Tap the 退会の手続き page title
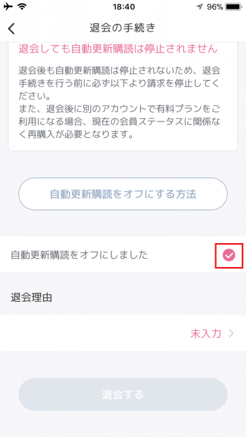 (122, 28)
